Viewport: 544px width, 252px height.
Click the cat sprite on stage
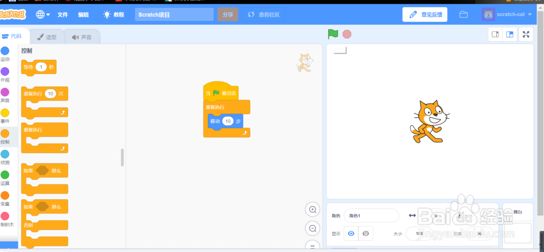(430, 121)
